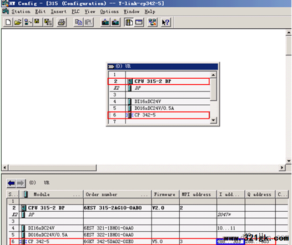The image size is (292, 245).
Task: Select CPU 315-2 DP in rack slot 2
Action: [159, 81]
